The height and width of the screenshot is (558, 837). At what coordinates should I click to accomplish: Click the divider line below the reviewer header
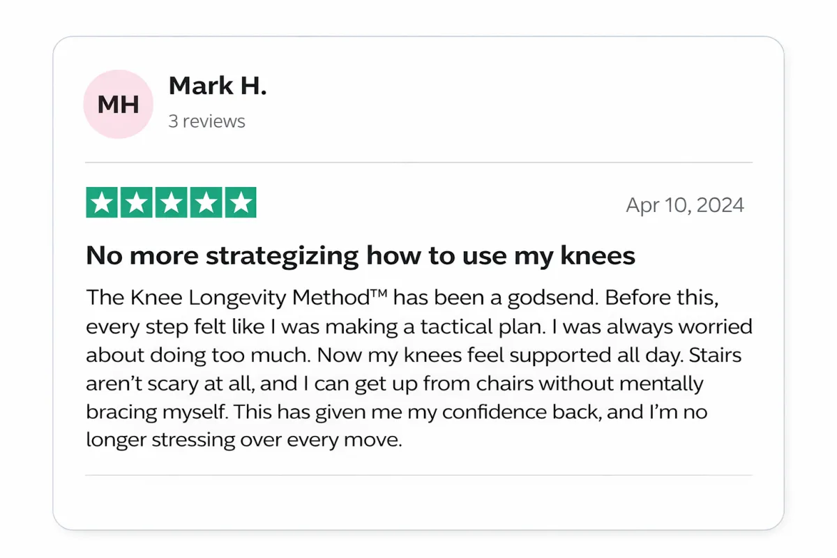click(418, 163)
